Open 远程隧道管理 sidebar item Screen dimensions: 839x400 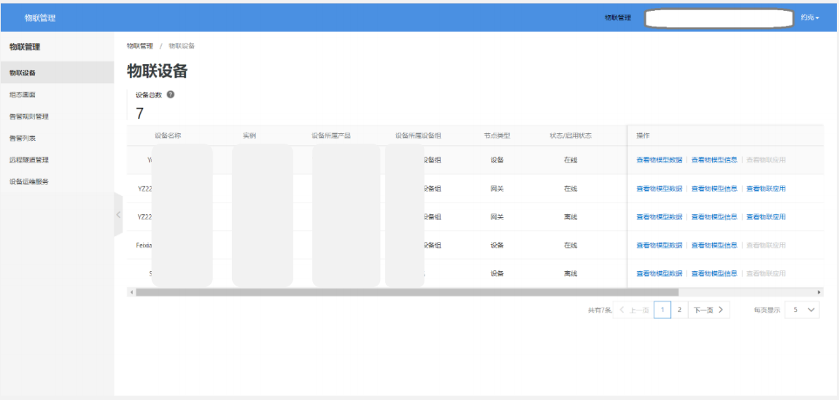pos(29,160)
